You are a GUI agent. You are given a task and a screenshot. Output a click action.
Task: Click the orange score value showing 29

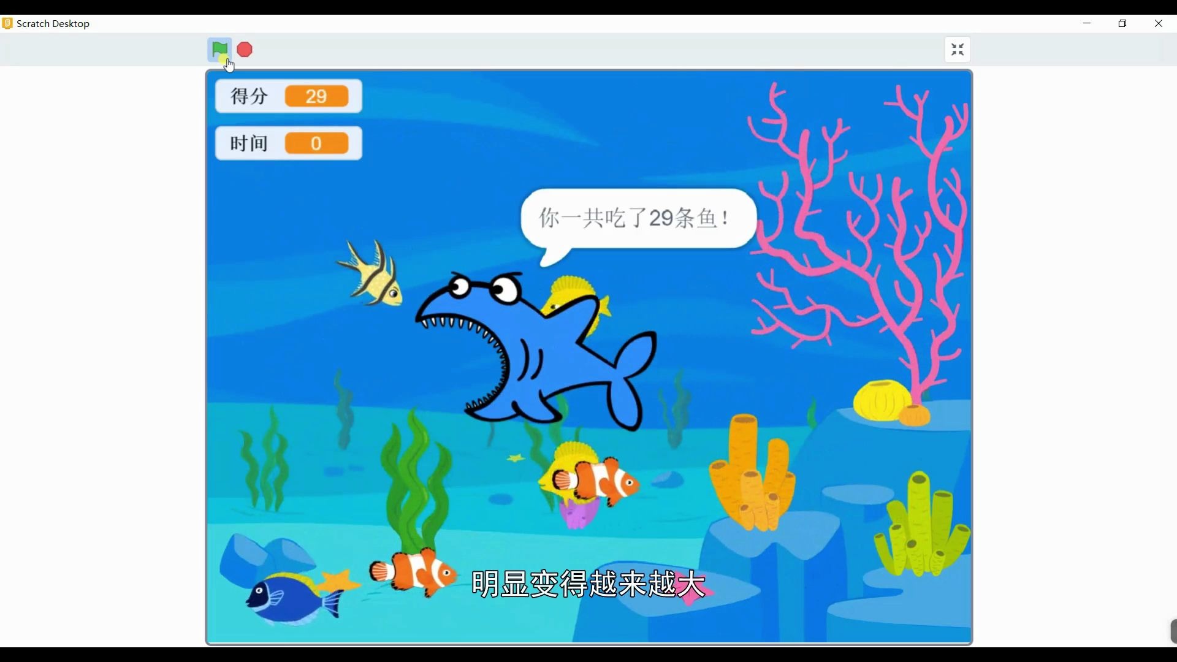316,96
